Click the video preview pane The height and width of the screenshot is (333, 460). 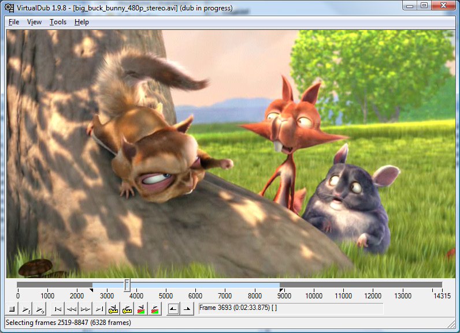[231, 154]
